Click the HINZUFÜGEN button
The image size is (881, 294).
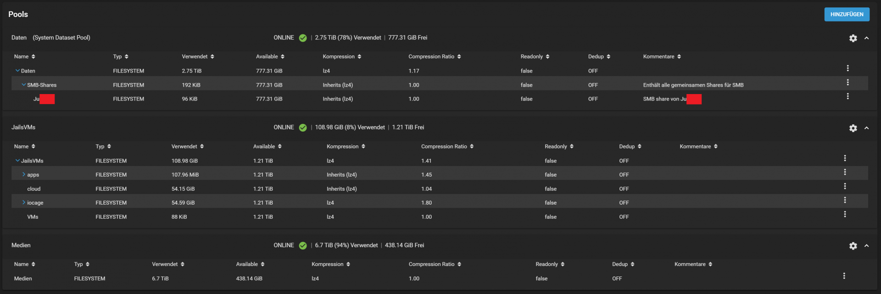point(847,14)
